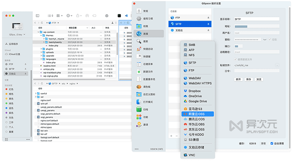Open the 邀请 invite preferences pane
Viewport: 293px width, 165px height.
tap(149, 125)
